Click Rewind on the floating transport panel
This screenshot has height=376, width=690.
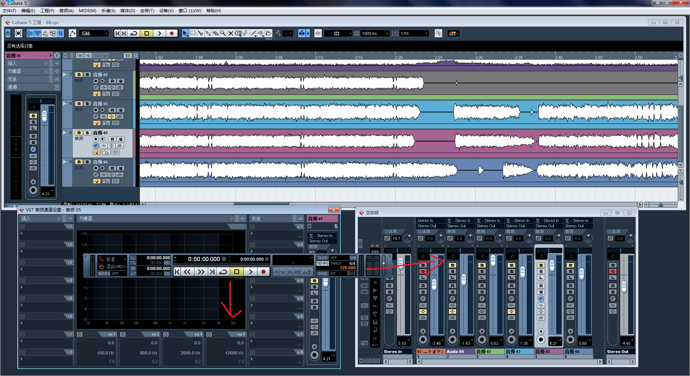click(x=187, y=272)
